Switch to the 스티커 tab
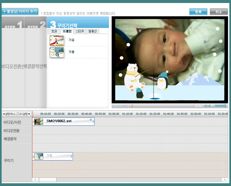Image resolution: width=231 pixels, height=186 pixels. click(x=80, y=31)
